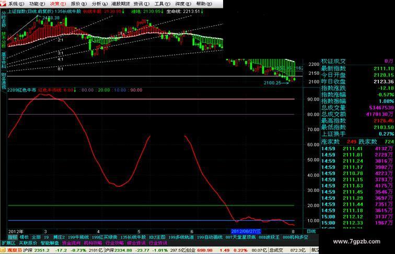Click the 2289红色牛市 indicator title

pos(21,90)
